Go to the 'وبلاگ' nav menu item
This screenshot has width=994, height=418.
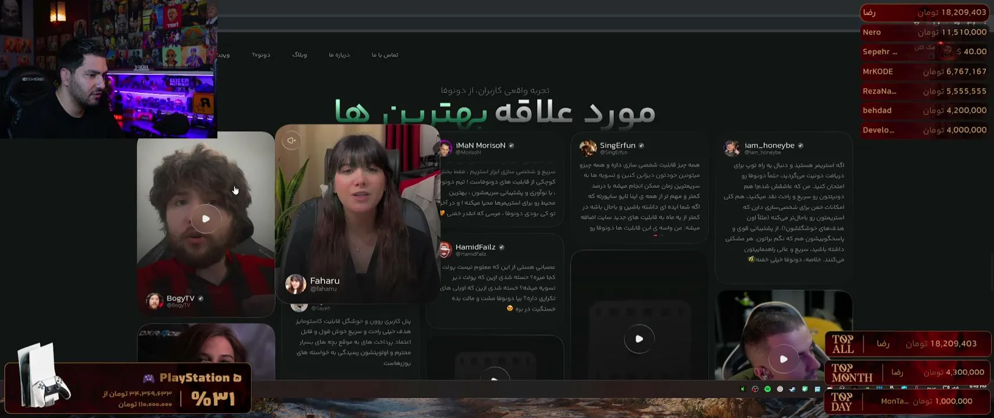(x=299, y=55)
